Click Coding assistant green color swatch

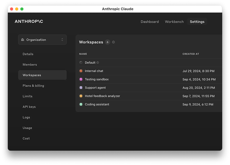point(81,104)
